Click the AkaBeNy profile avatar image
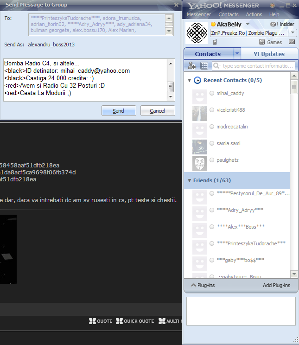 coord(197,33)
